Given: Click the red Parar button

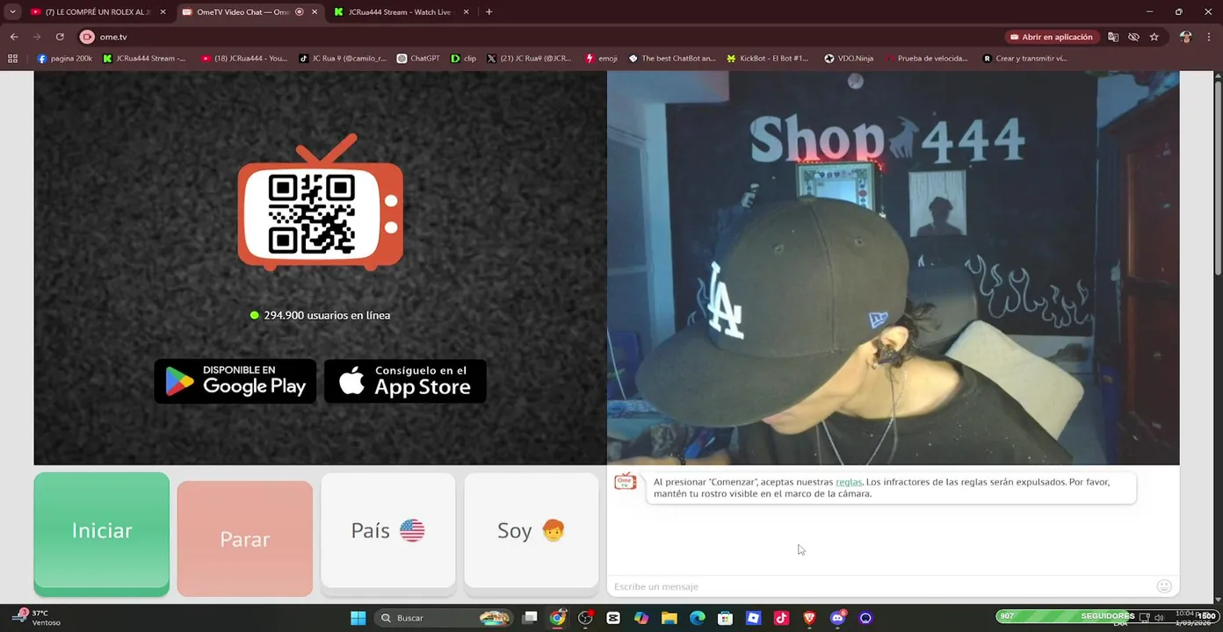Looking at the screenshot, I should coord(245,538).
